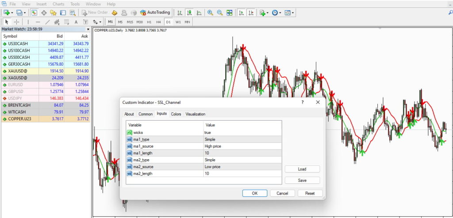Click the Load button
The height and width of the screenshot is (218, 453).
click(302, 169)
